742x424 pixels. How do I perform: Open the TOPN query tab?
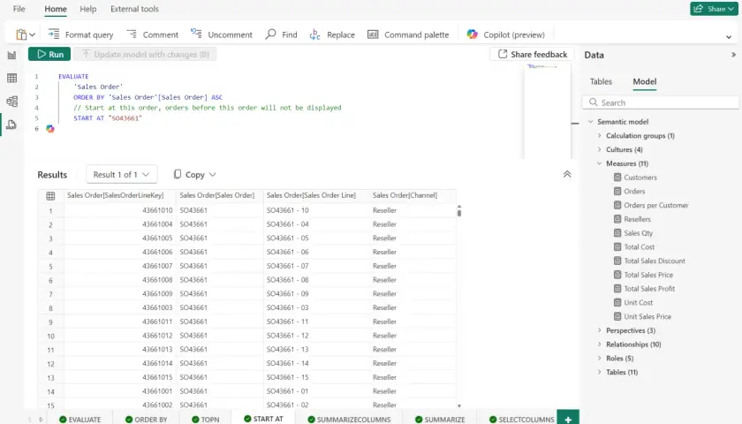click(205, 420)
